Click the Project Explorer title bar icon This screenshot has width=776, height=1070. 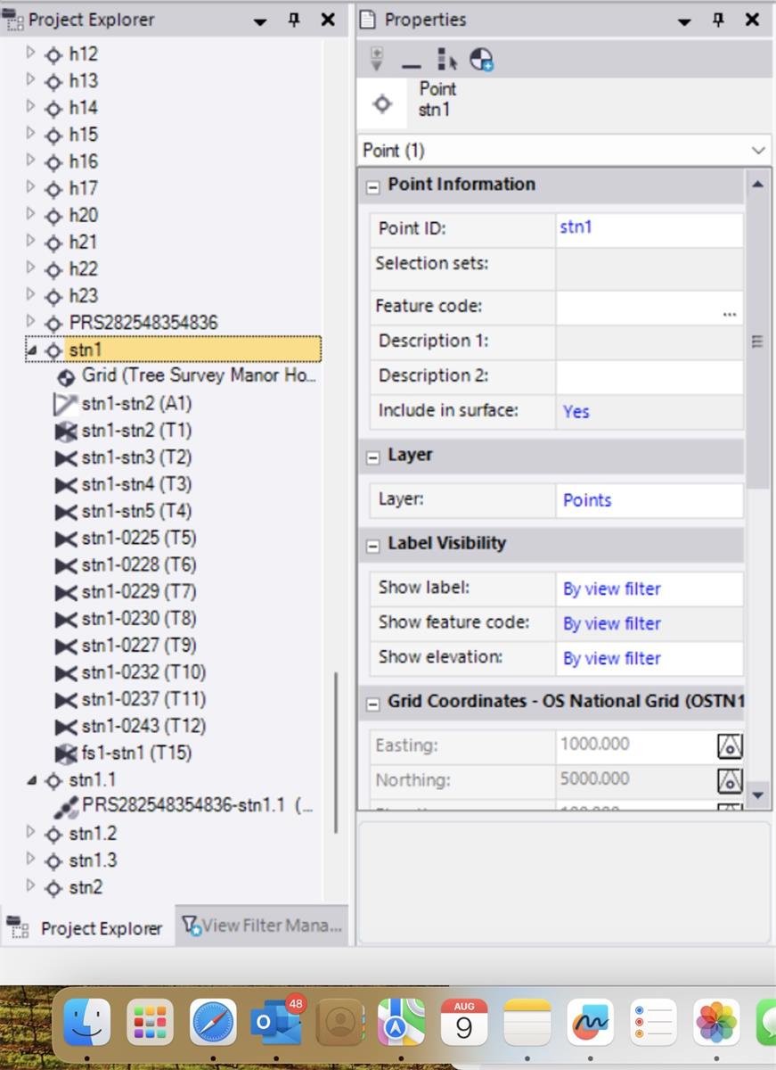[x=13, y=20]
